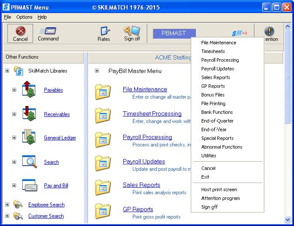Click the Employee Search folder icon
294x226 pixels.
pos(18,204)
